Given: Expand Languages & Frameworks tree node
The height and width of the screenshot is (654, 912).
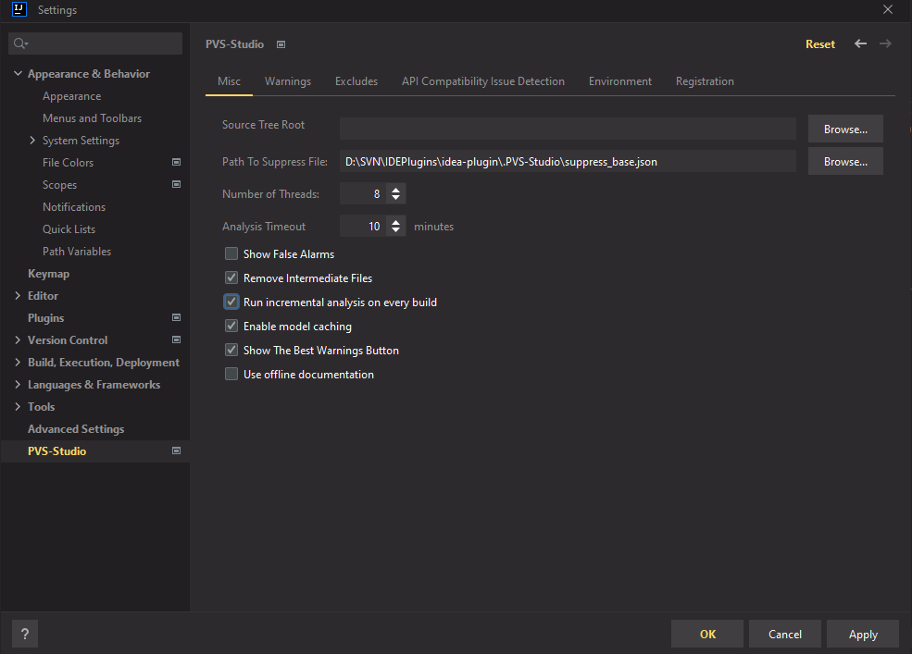Looking at the screenshot, I should (19, 385).
